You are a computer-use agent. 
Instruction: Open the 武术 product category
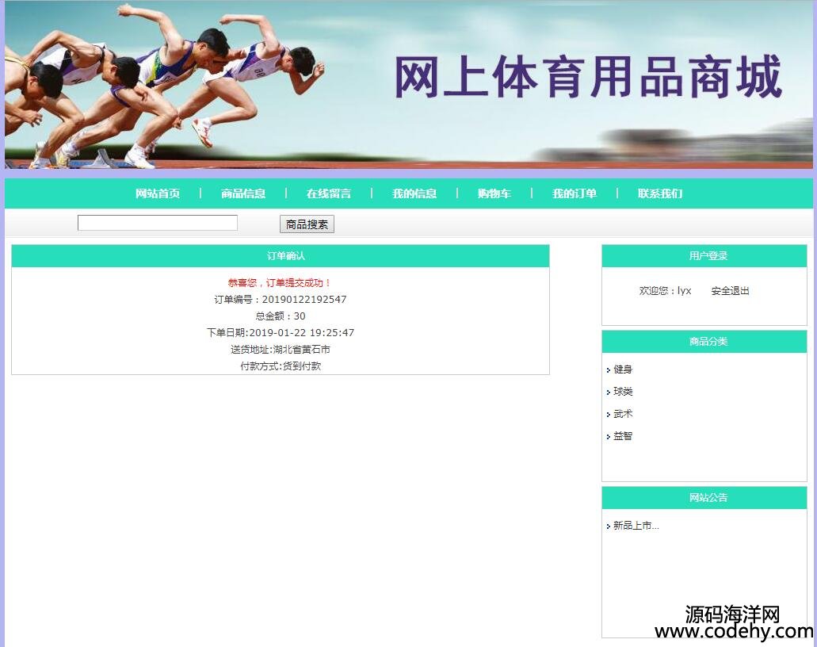tap(623, 414)
